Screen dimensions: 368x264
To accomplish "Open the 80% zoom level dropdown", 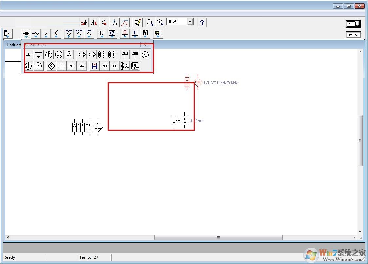I will pyautogui.click(x=190, y=21).
